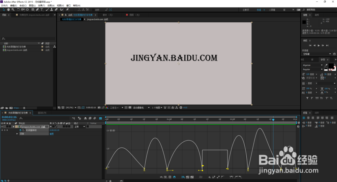Toggle frame blending in timeline header

click(90, 118)
